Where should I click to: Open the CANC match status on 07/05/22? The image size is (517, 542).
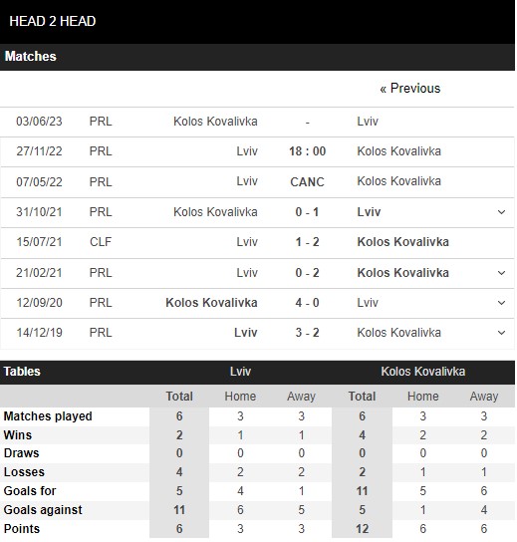coord(307,181)
